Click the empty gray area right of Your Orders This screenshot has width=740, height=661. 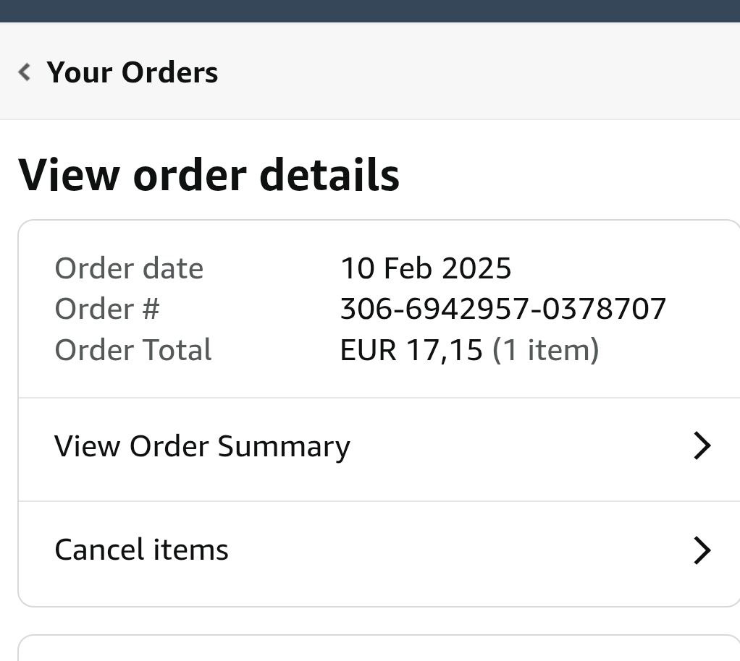pos(478,72)
